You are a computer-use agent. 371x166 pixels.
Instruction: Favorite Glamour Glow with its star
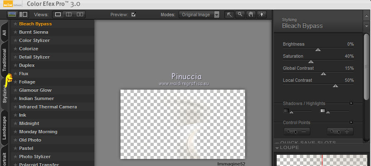click(15, 90)
